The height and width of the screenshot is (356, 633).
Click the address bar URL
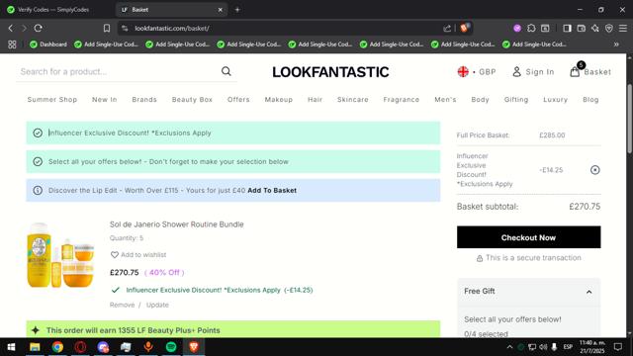point(171,29)
